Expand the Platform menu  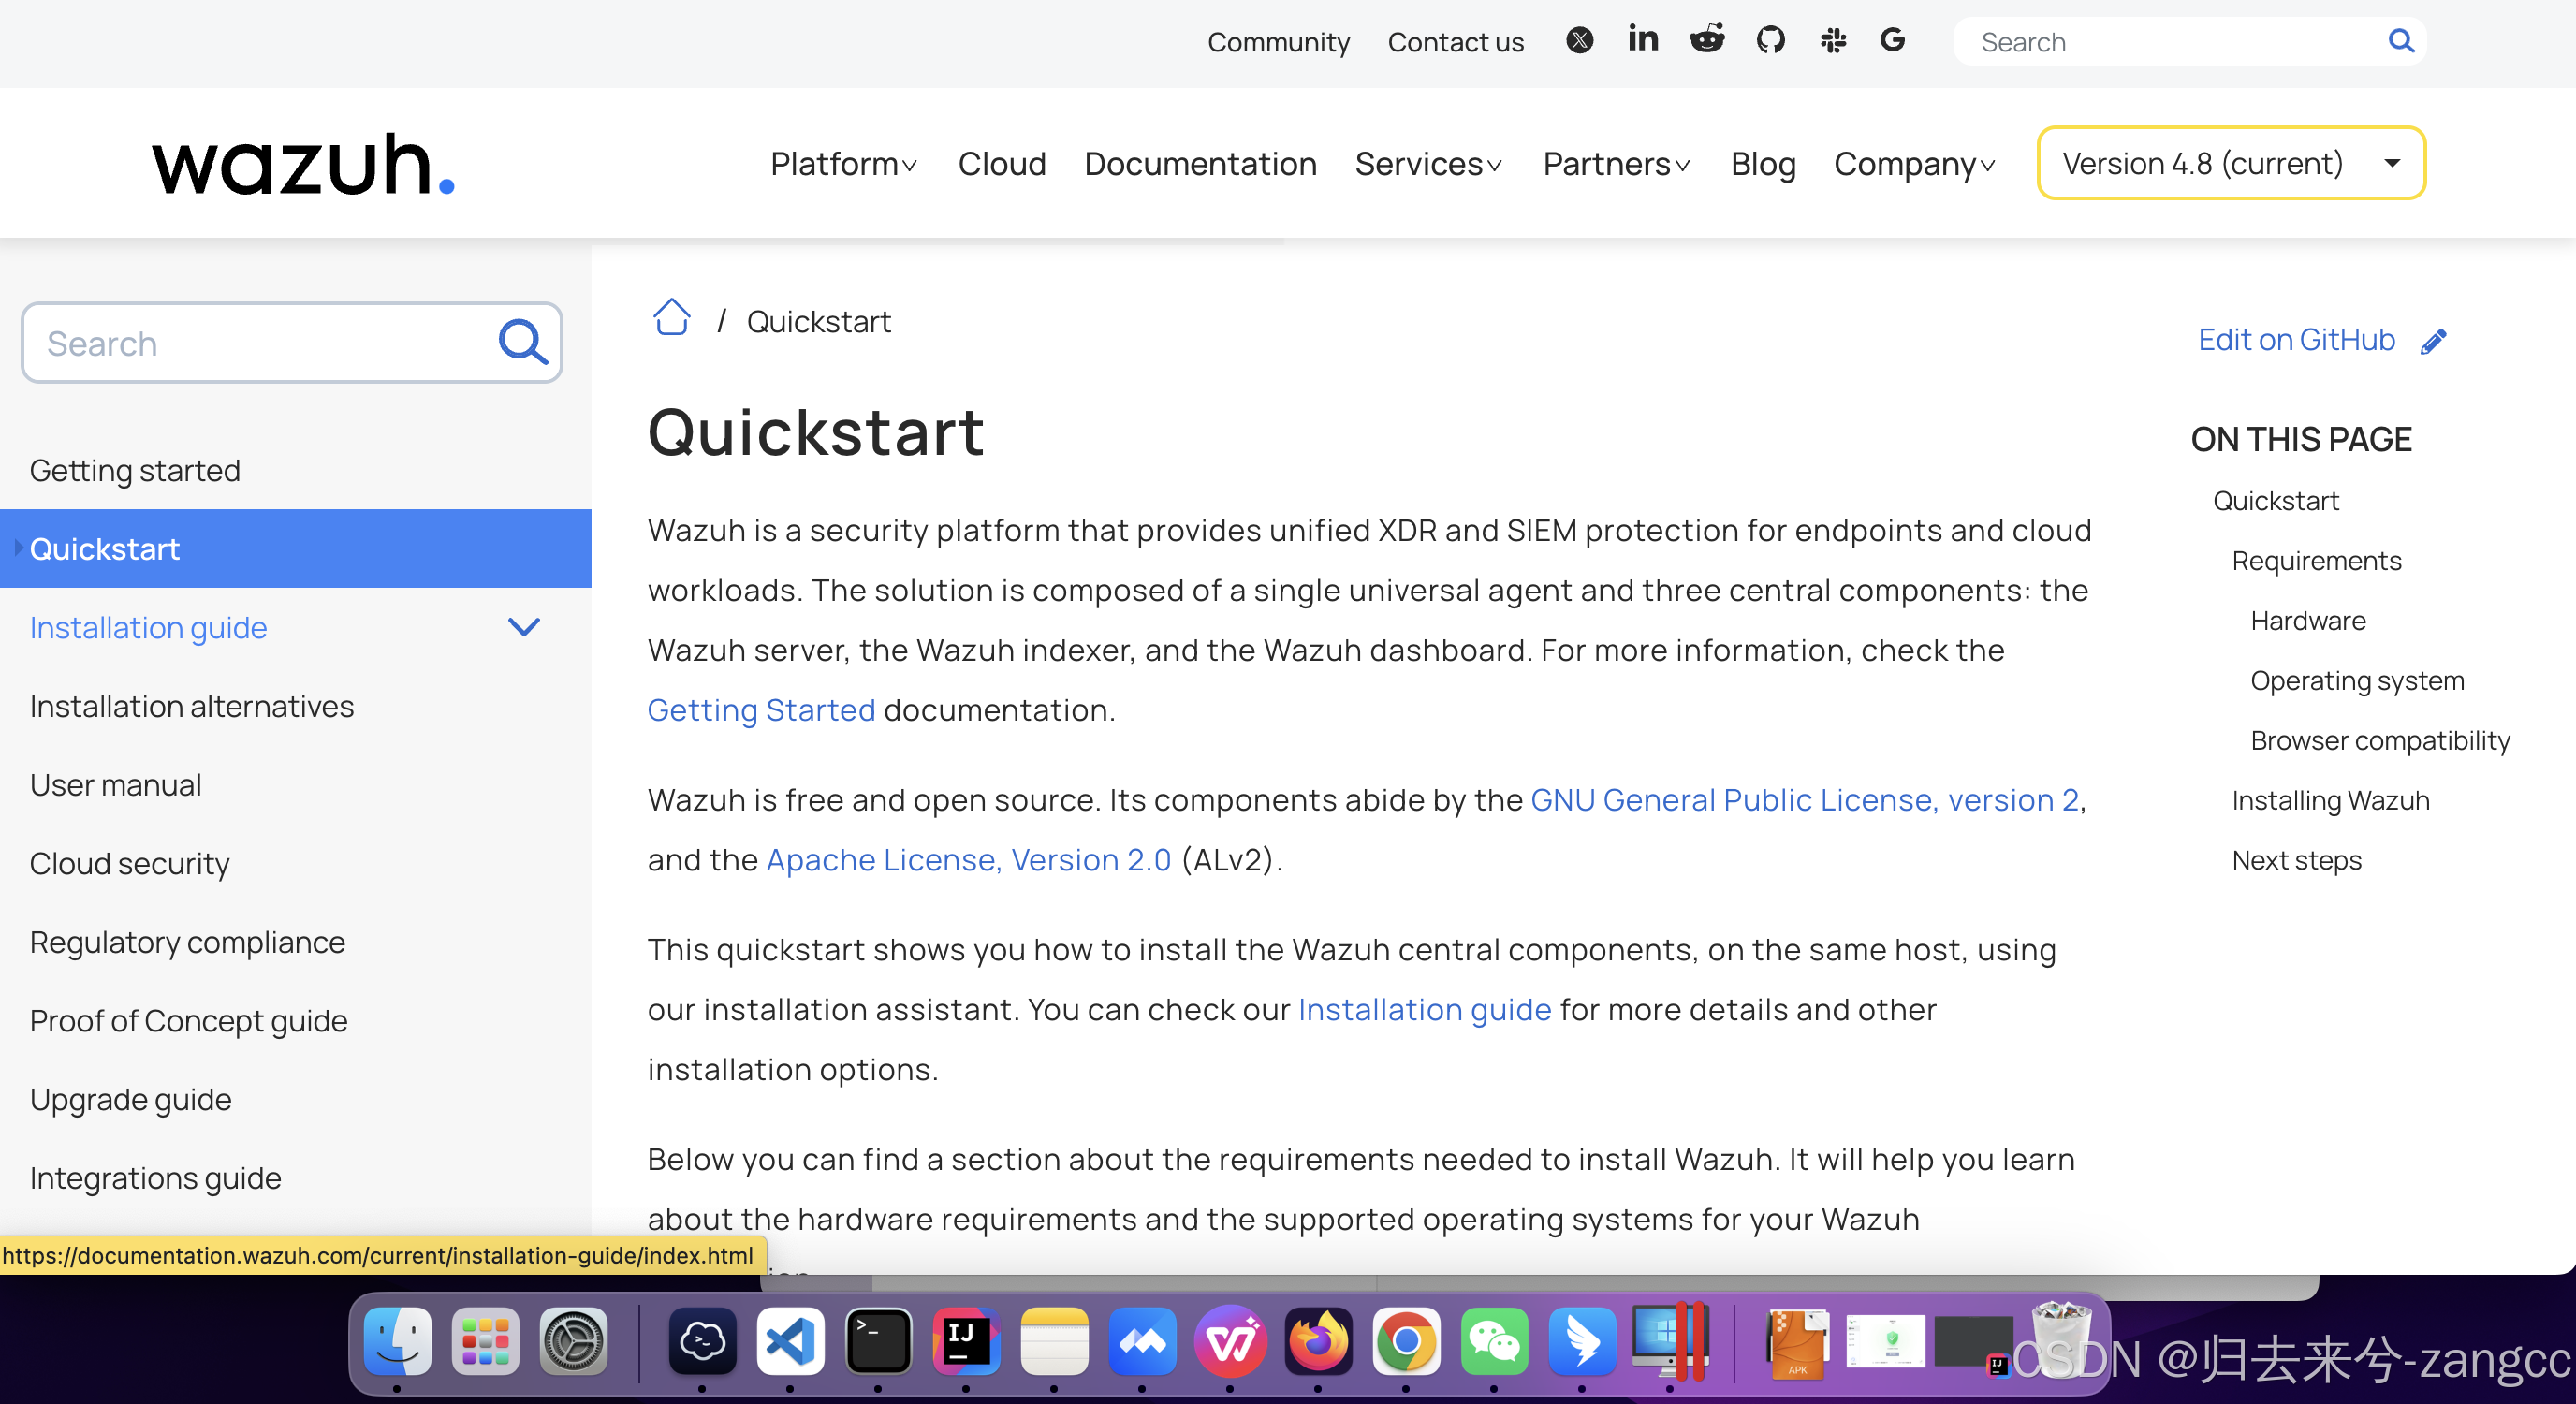843,163
